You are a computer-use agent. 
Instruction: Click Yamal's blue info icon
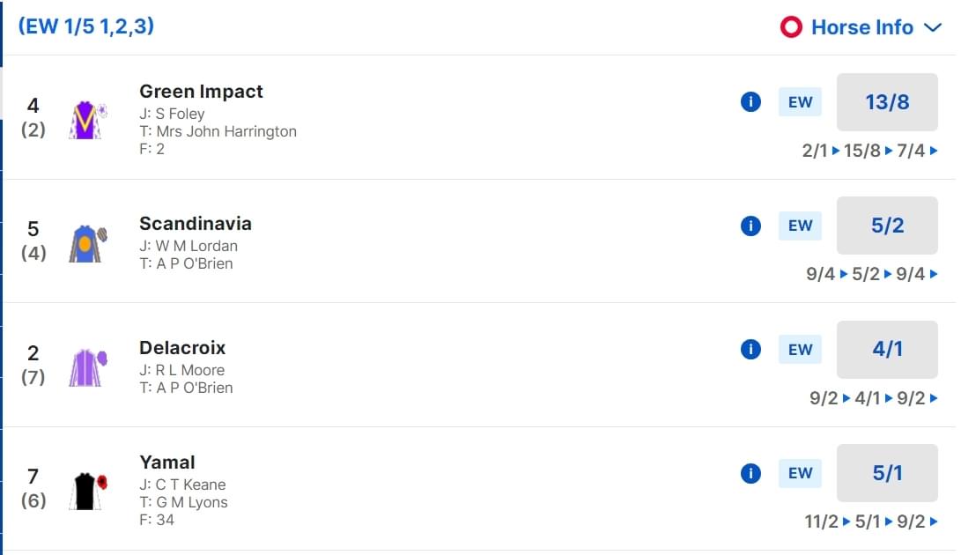point(750,474)
